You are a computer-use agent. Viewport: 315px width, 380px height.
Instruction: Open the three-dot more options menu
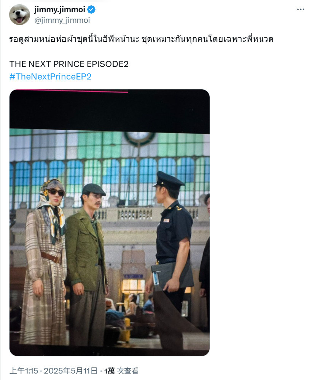click(x=301, y=10)
